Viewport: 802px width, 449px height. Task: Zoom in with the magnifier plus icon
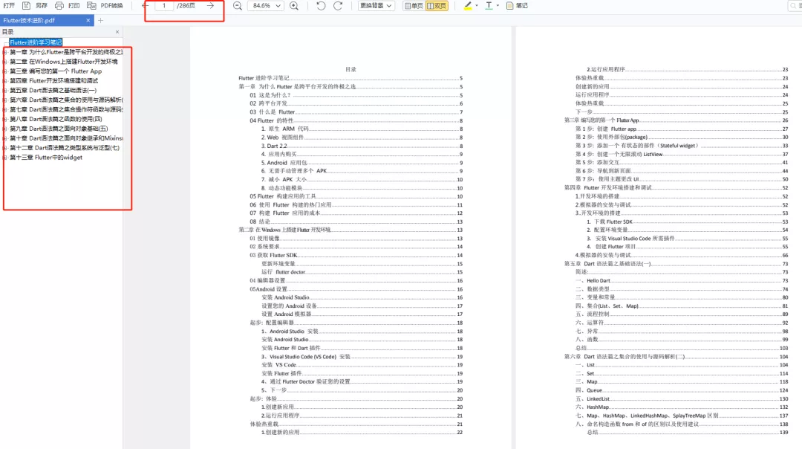pos(295,7)
